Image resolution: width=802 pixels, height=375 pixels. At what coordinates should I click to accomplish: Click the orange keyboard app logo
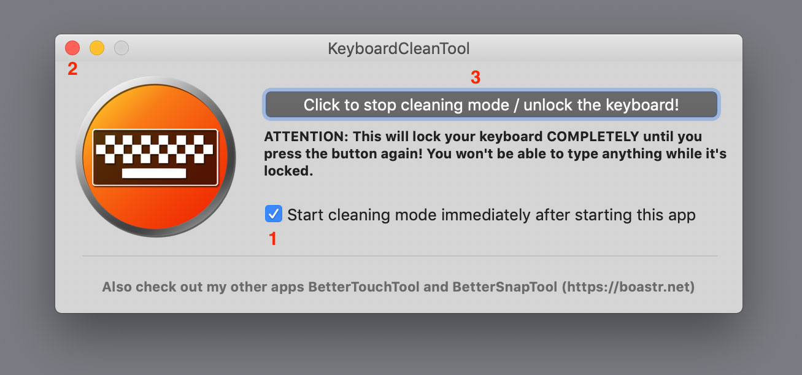155,157
